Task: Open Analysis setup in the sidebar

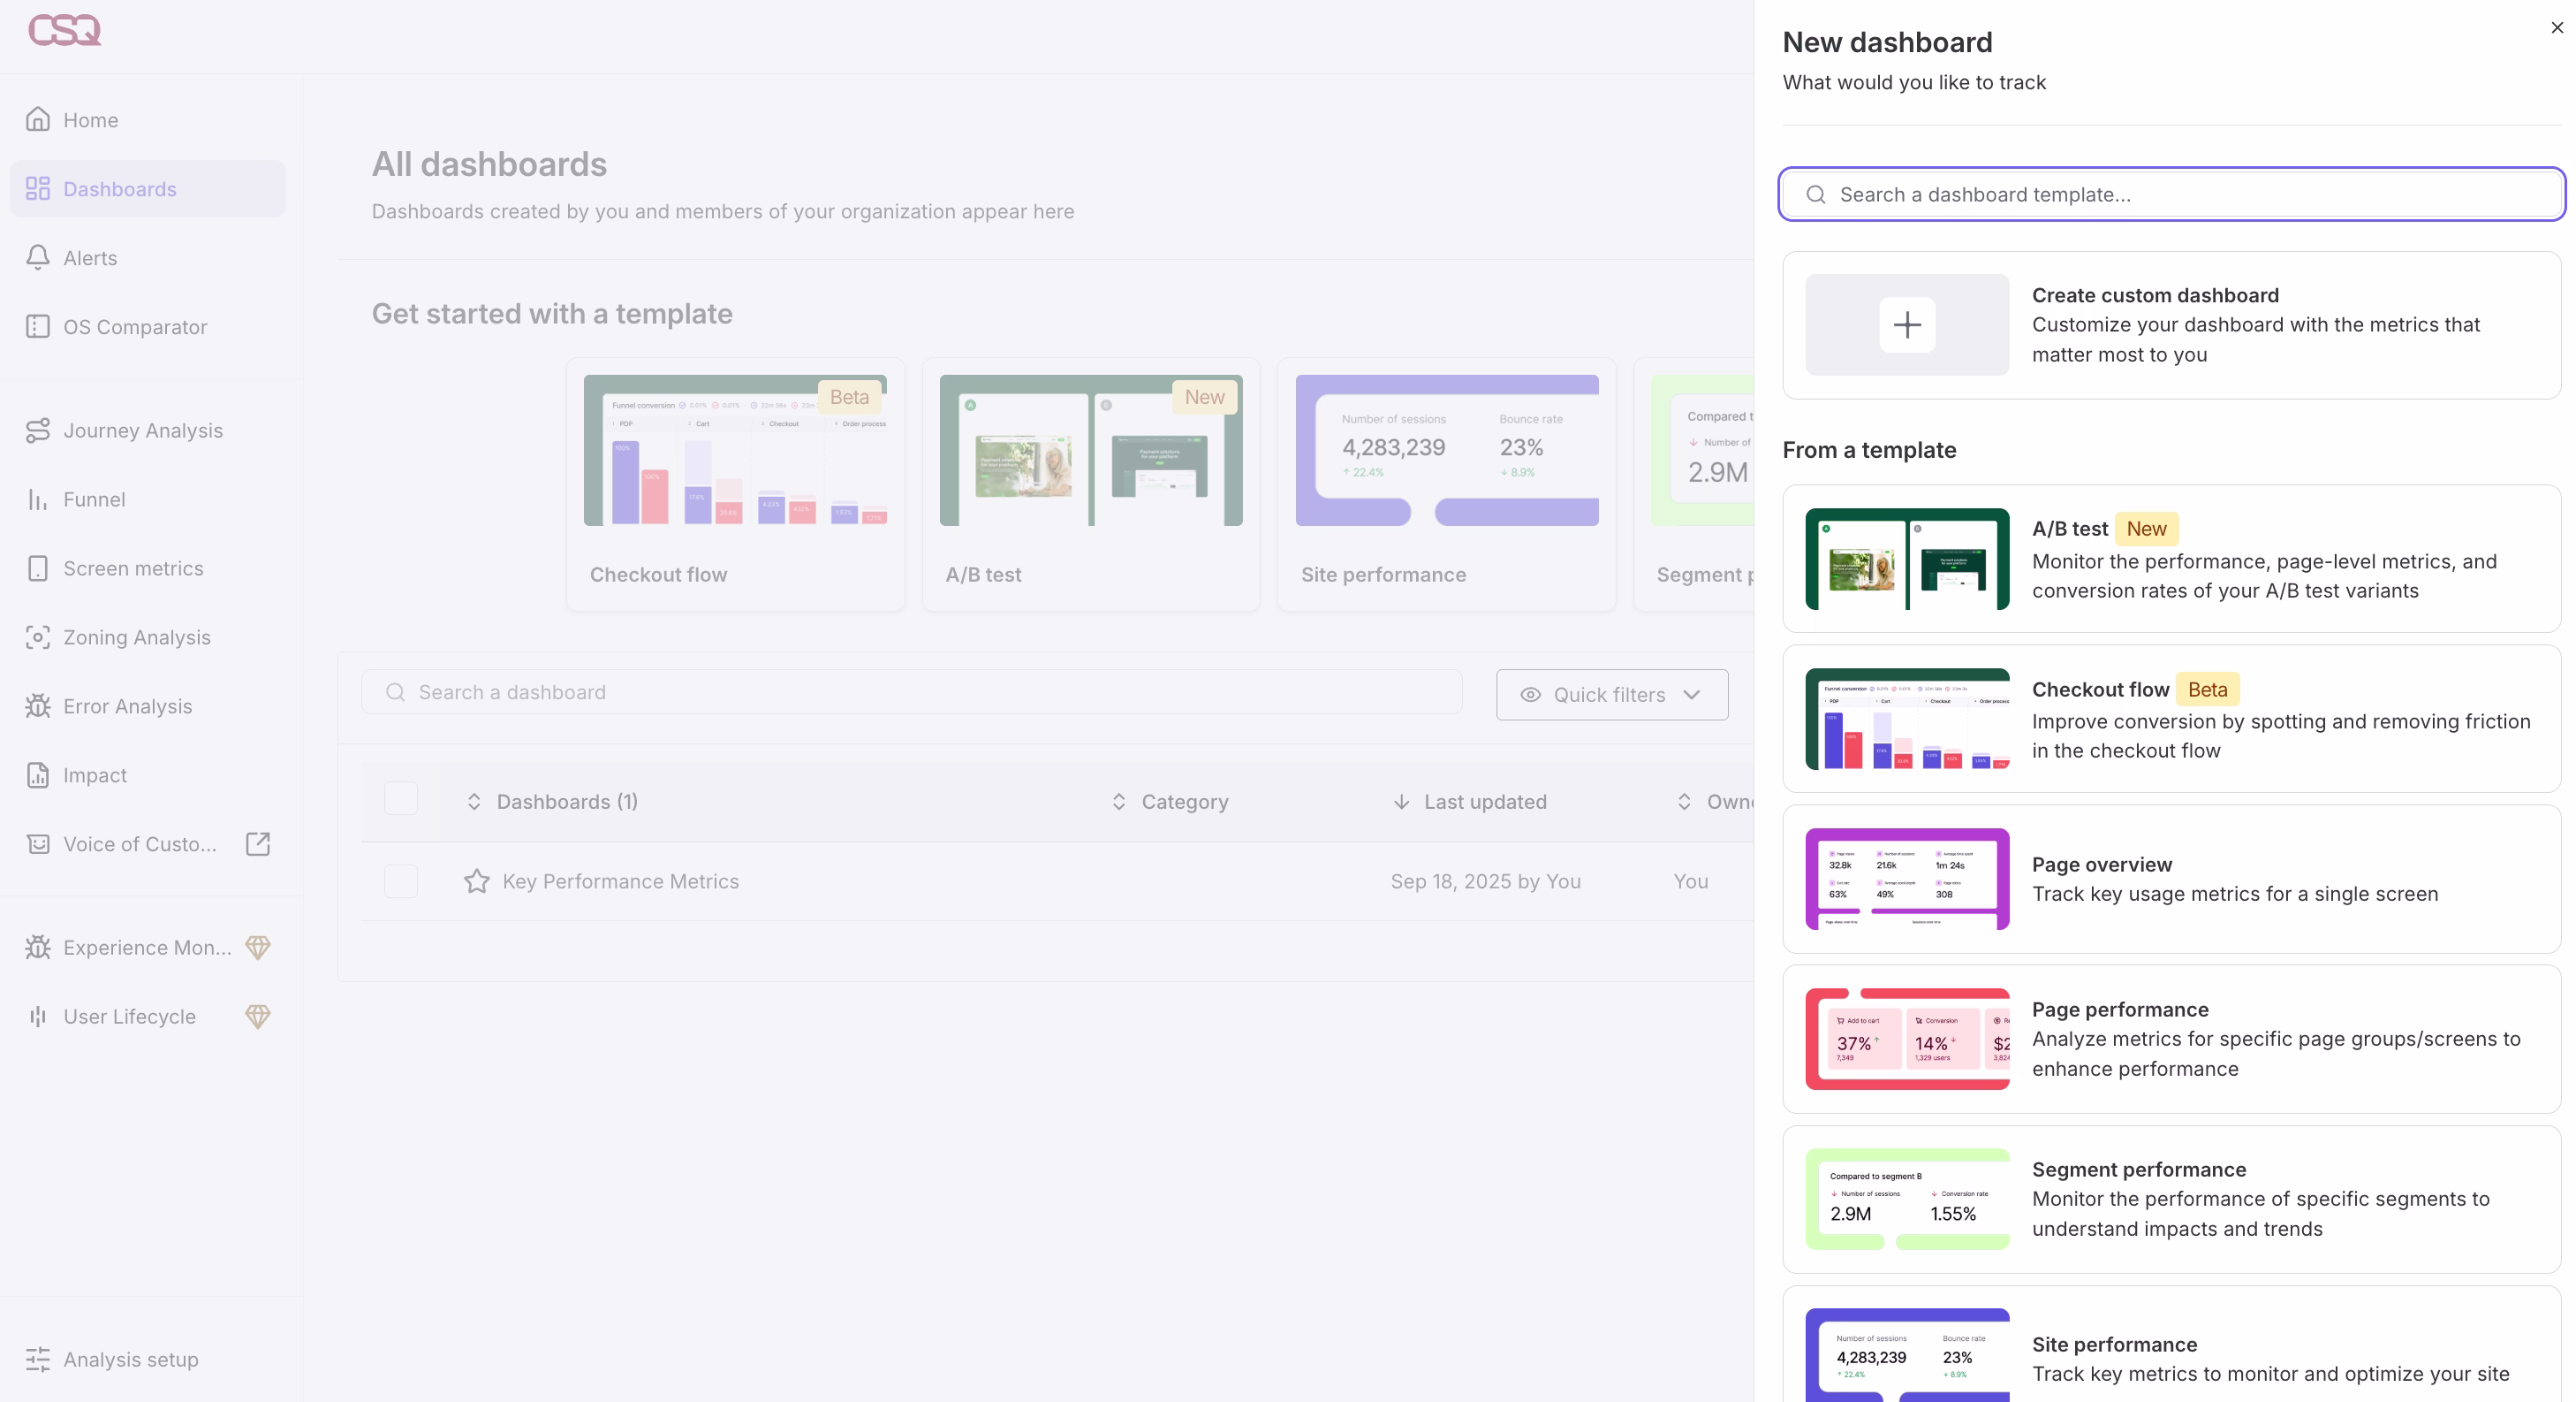Action: tap(130, 1359)
